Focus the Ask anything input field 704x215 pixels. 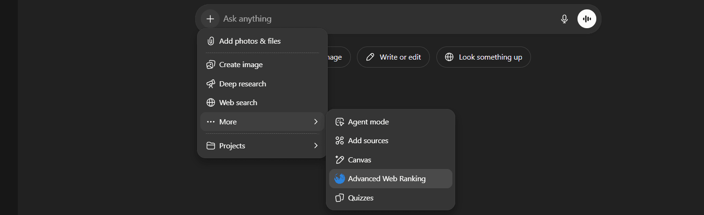pos(388,19)
